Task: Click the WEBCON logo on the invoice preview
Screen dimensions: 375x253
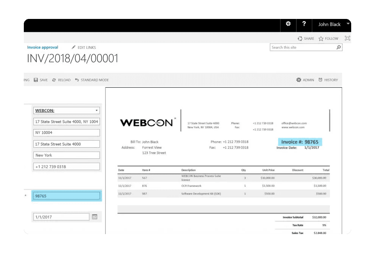Action: click(x=148, y=122)
